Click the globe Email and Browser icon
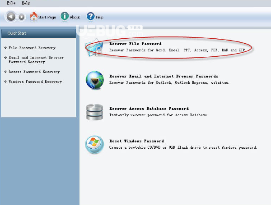271x205 pixels. coord(95,80)
